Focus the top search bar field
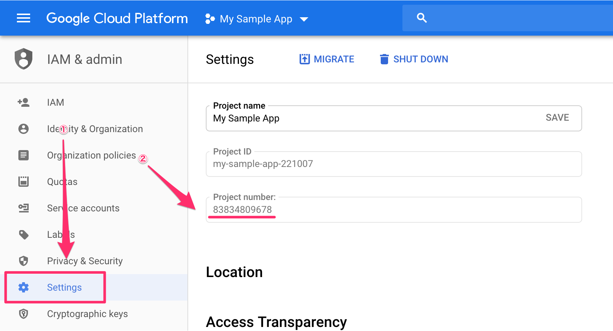Image resolution: width=613 pixels, height=331 pixels. pyautogui.click(x=508, y=18)
